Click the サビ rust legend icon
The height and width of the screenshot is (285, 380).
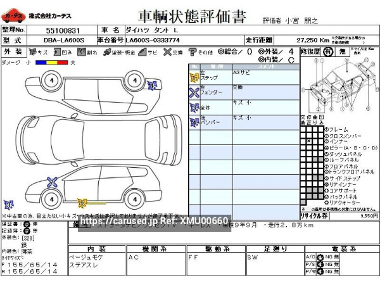[142, 52]
